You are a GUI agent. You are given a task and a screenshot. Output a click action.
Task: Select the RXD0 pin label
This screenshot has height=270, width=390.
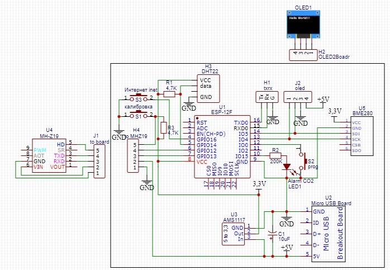coord(241,128)
